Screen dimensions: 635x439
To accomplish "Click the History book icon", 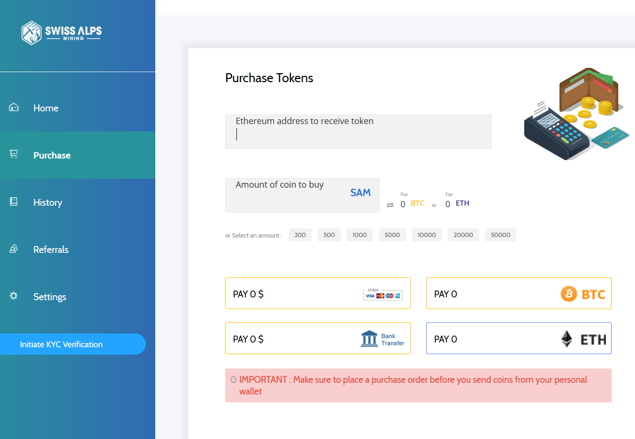I will 14,201.
